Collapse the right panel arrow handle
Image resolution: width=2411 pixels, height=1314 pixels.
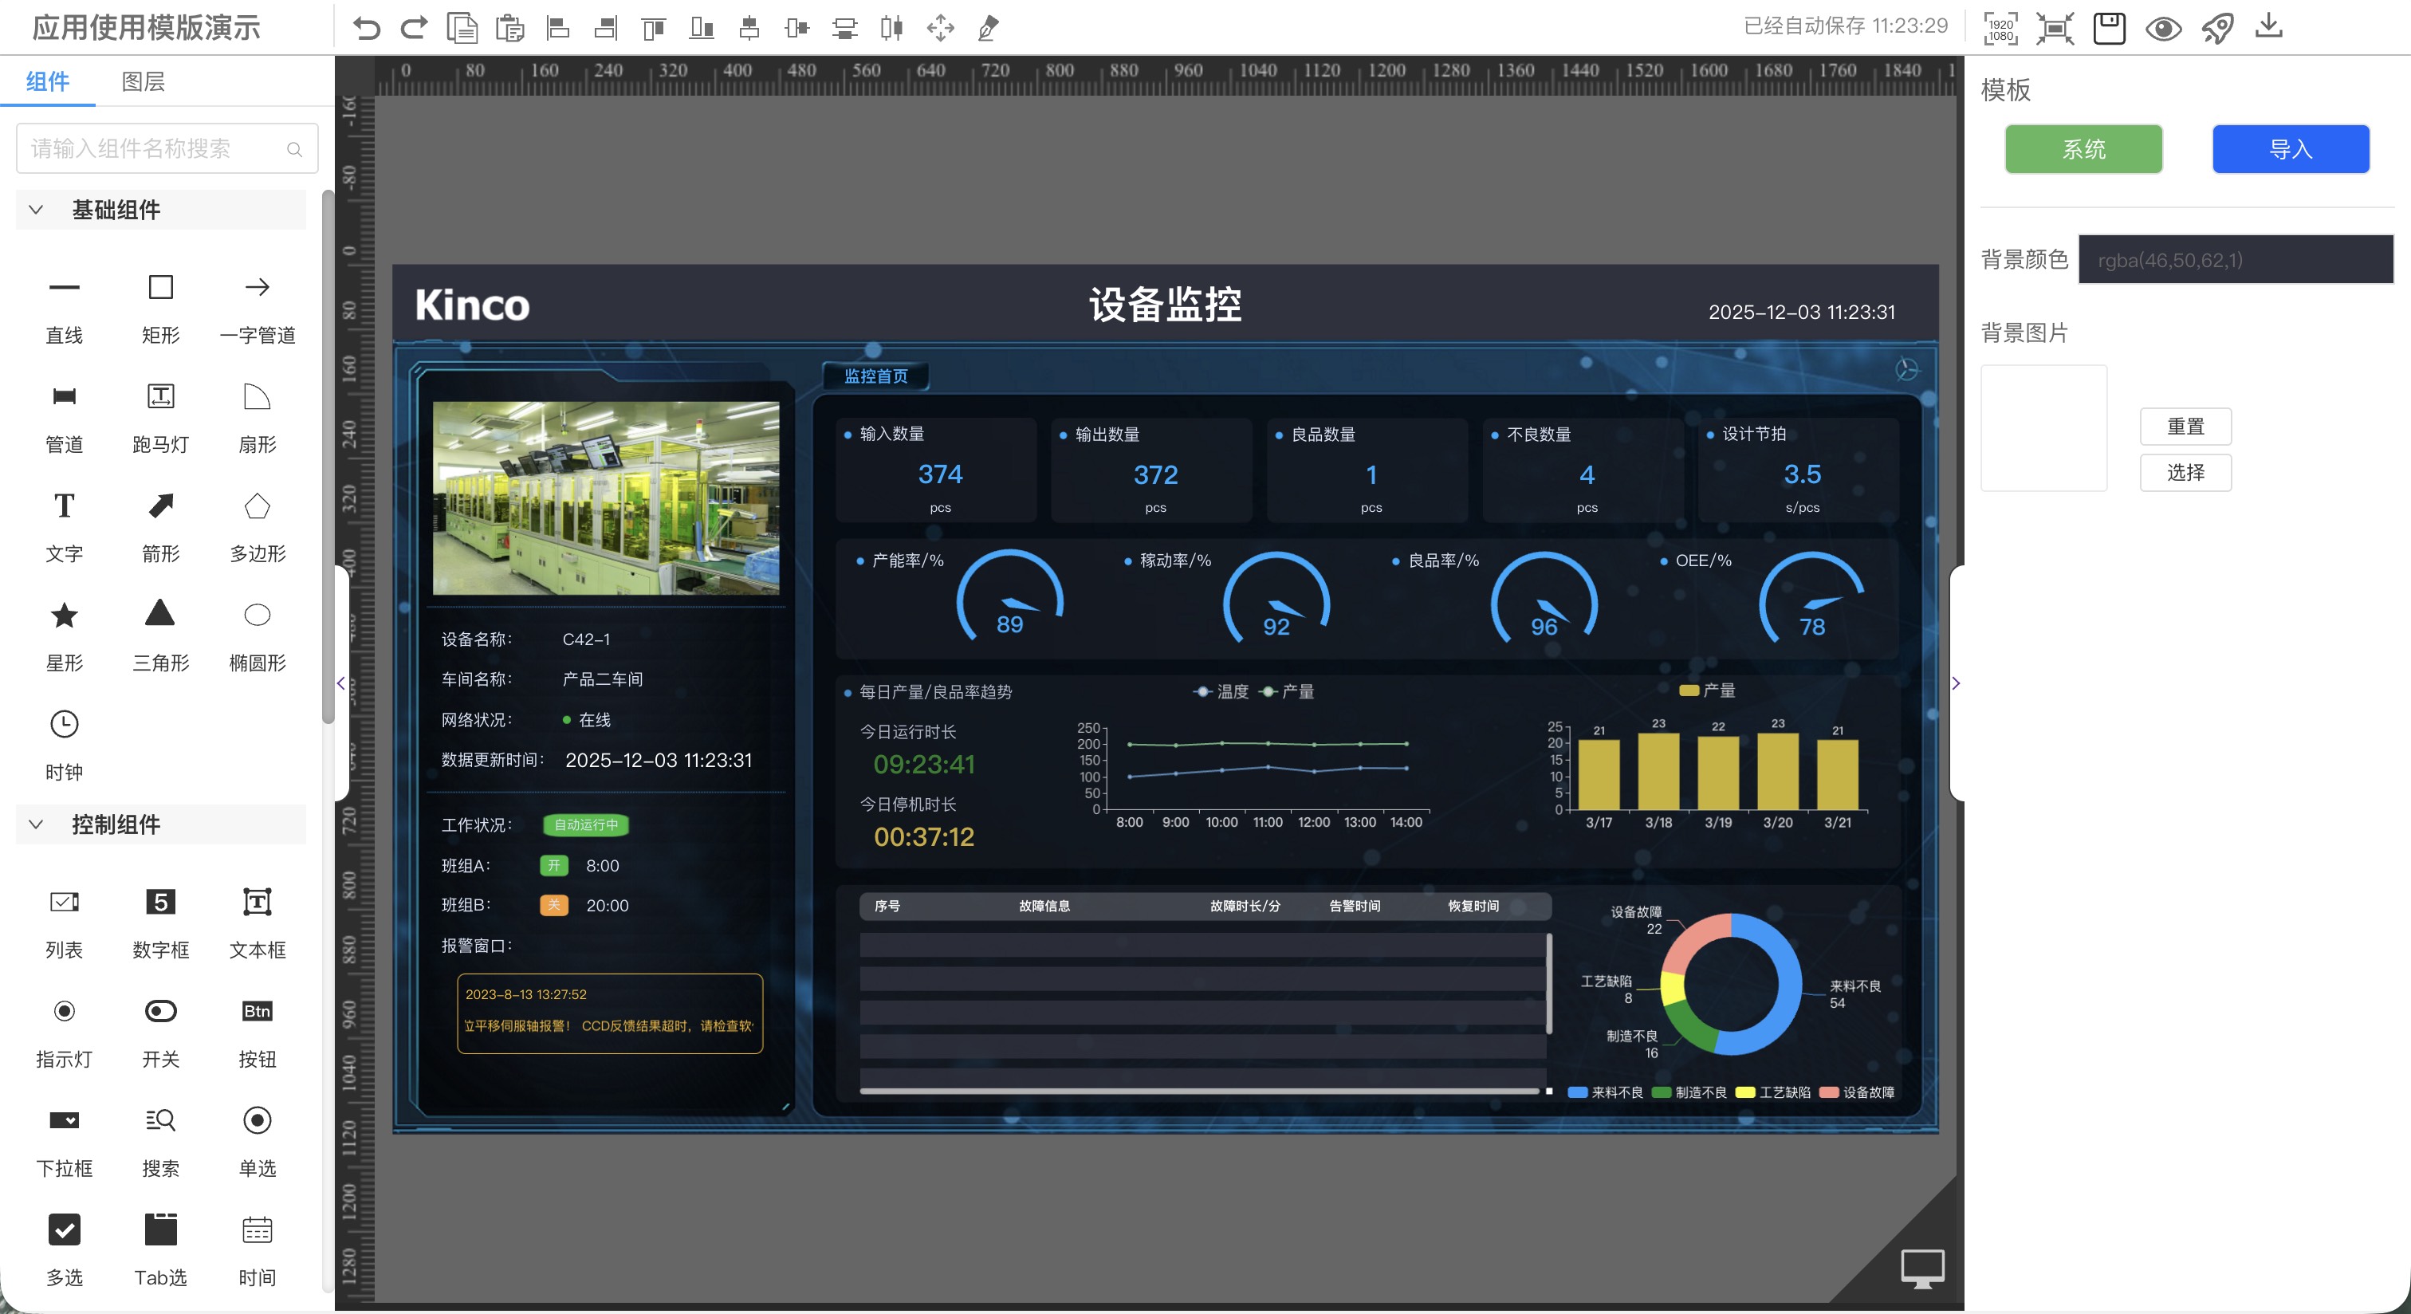pyautogui.click(x=1955, y=683)
